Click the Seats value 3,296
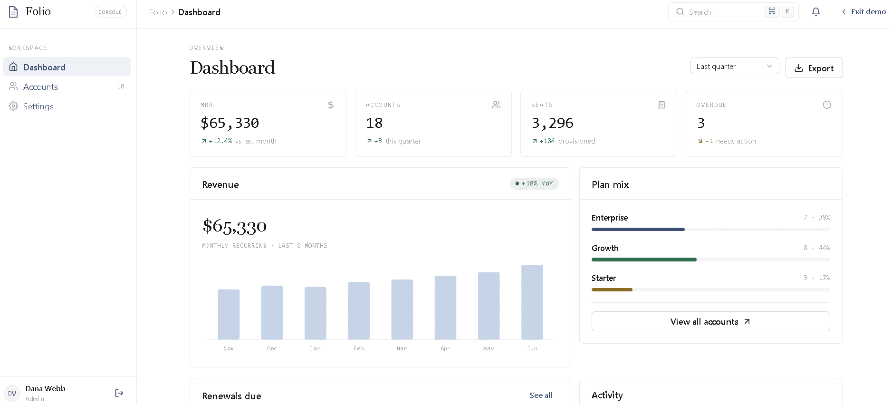891x405 pixels. pyautogui.click(x=553, y=123)
